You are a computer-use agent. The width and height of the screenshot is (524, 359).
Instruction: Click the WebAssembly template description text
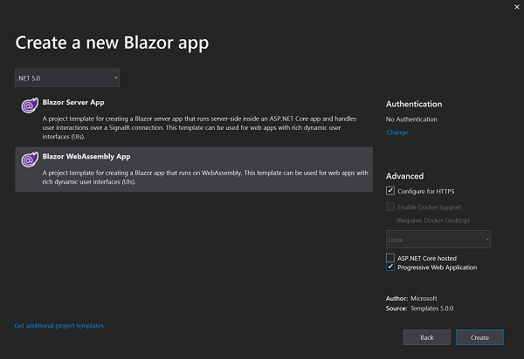(x=205, y=178)
